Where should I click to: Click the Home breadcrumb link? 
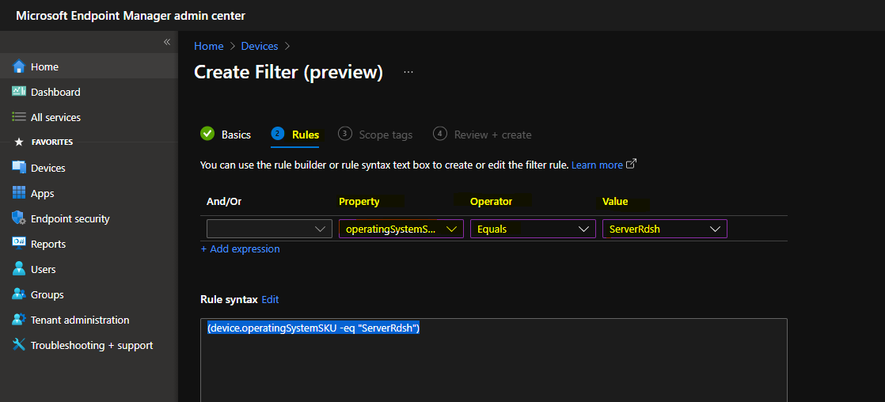[208, 47]
